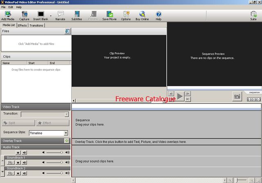Take a snapshot with the camera icon
The height and width of the screenshot is (183, 262).
[237, 96]
